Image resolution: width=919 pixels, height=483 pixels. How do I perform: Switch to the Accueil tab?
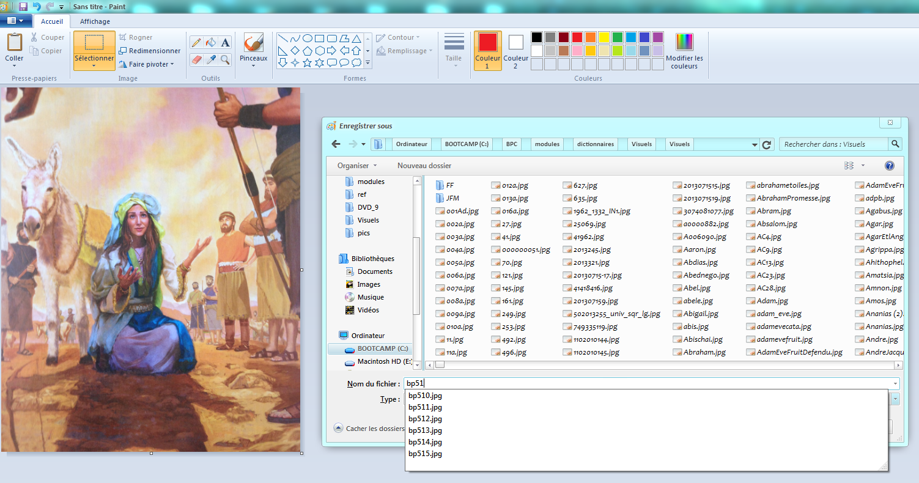pyautogui.click(x=52, y=21)
